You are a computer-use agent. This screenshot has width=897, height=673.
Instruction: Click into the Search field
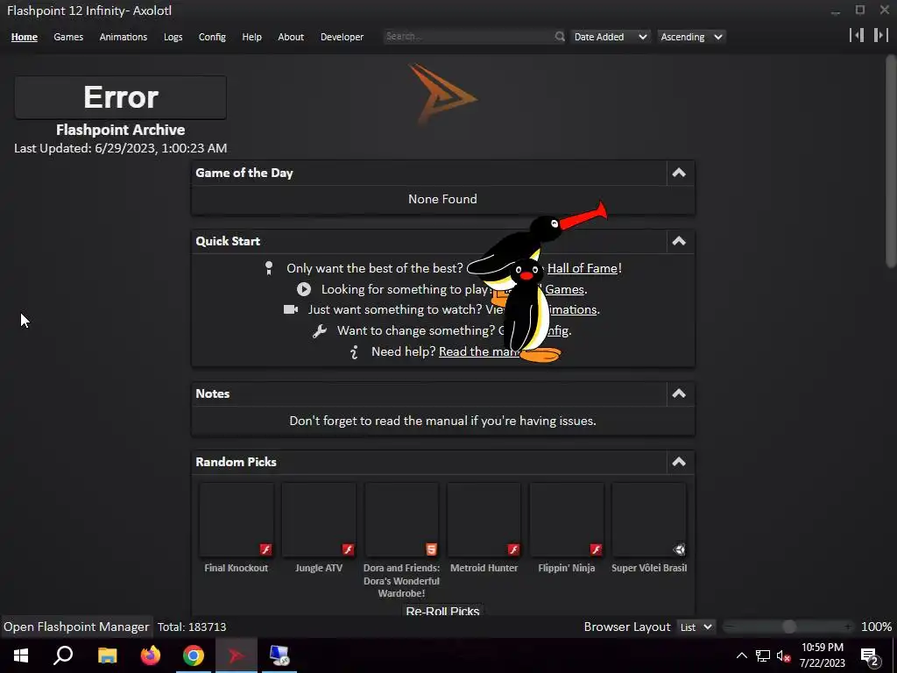[470, 36]
